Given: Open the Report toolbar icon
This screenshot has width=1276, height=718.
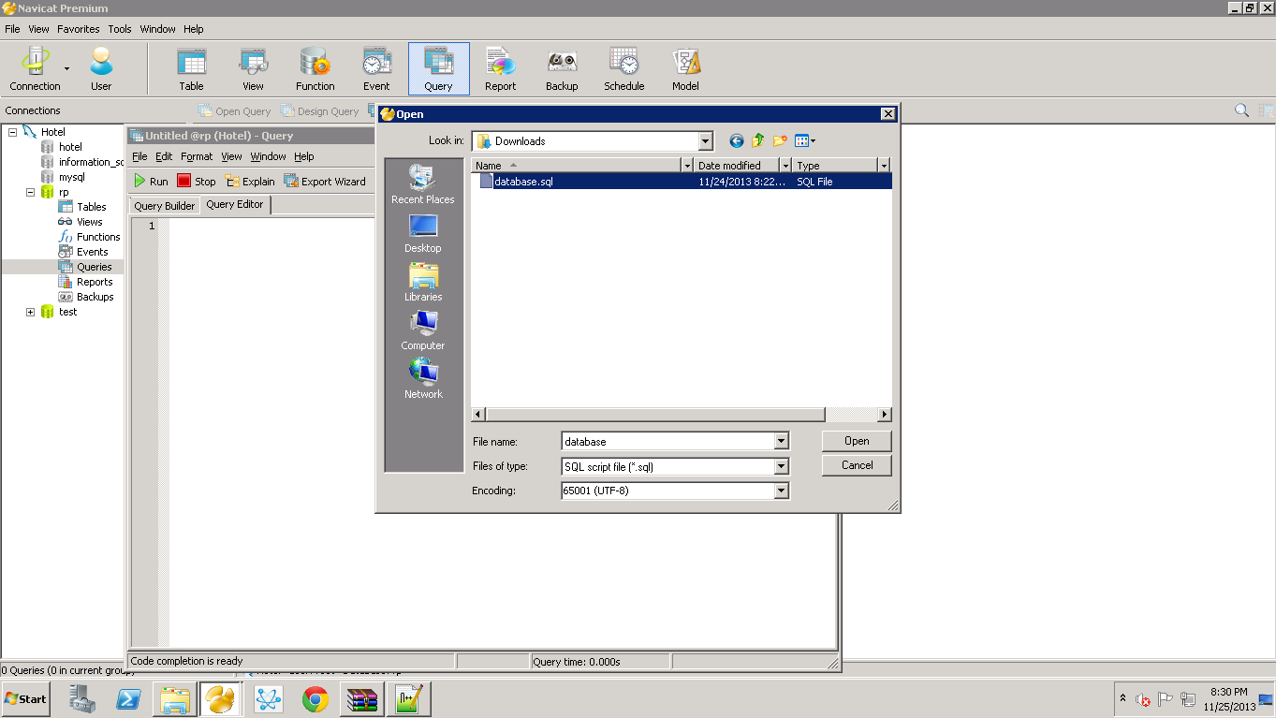Looking at the screenshot, I should coord(500,68).
